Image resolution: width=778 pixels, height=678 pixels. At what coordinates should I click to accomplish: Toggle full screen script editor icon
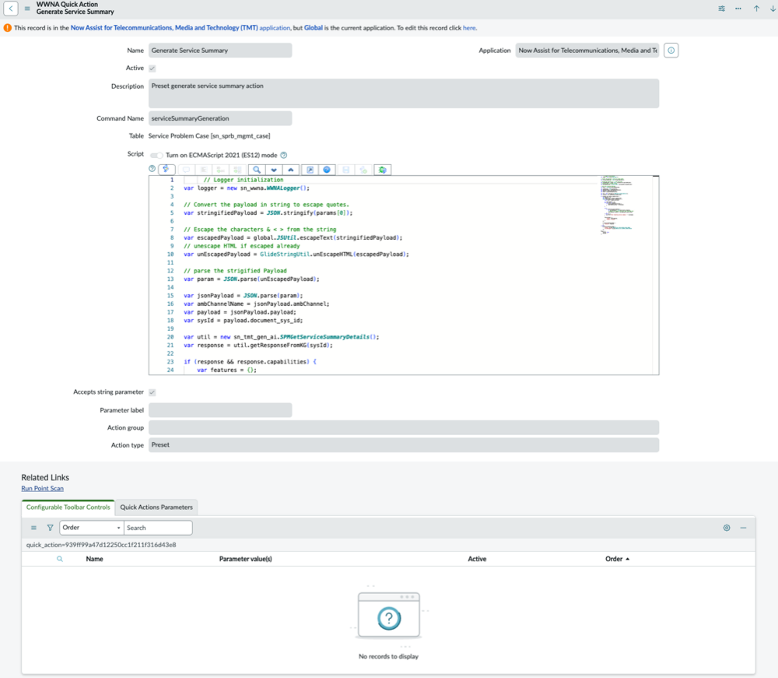click(x=310, y=170)
